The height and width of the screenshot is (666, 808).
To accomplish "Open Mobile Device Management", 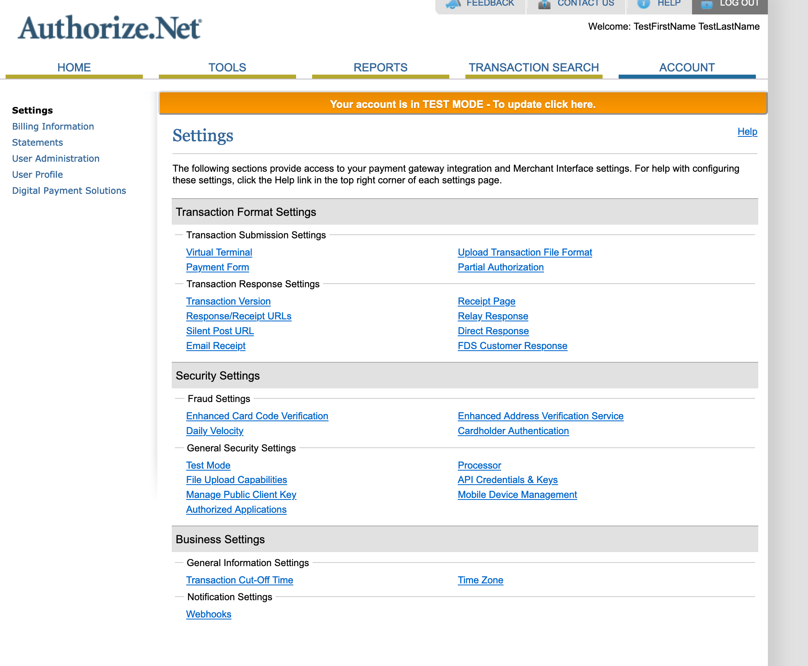I will pyautogui.click(x=518, y=495).
